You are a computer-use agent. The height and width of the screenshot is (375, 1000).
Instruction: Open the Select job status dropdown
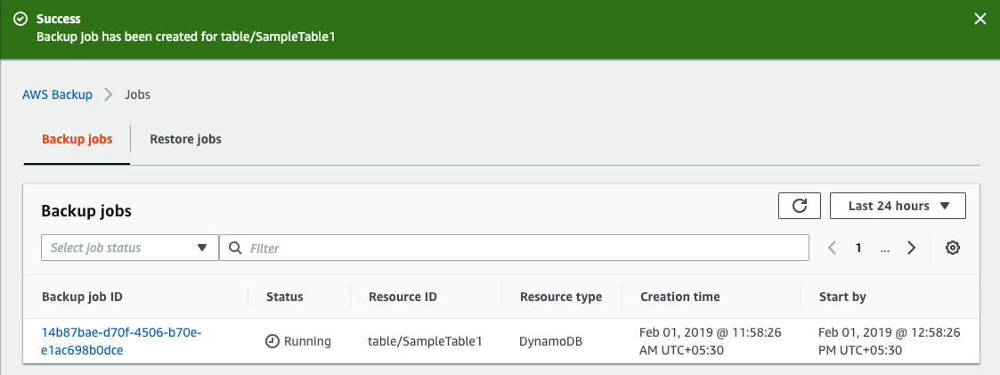[130, 248]
